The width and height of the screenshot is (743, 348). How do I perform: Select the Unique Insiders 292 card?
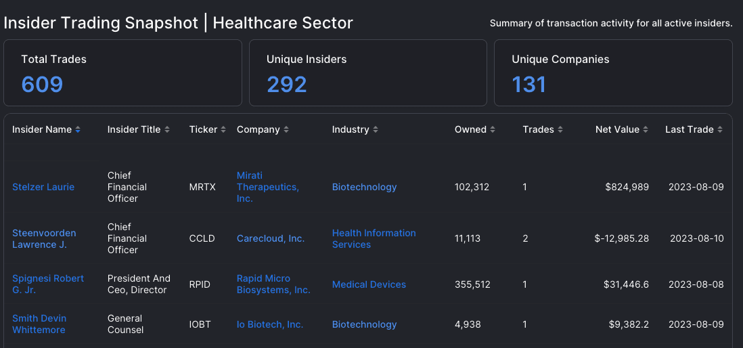(x=367, y=72)
